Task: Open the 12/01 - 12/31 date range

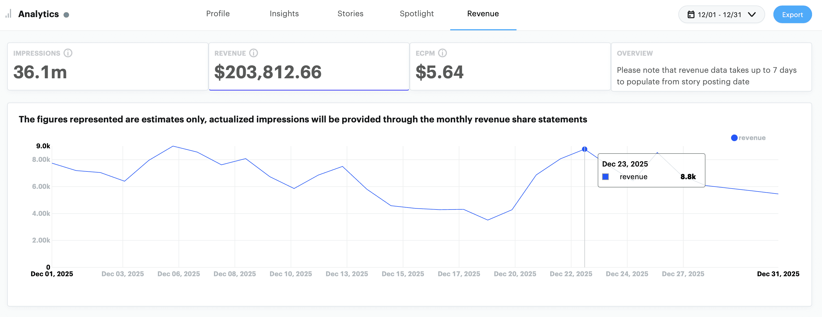Action: (x=719, y=15)
